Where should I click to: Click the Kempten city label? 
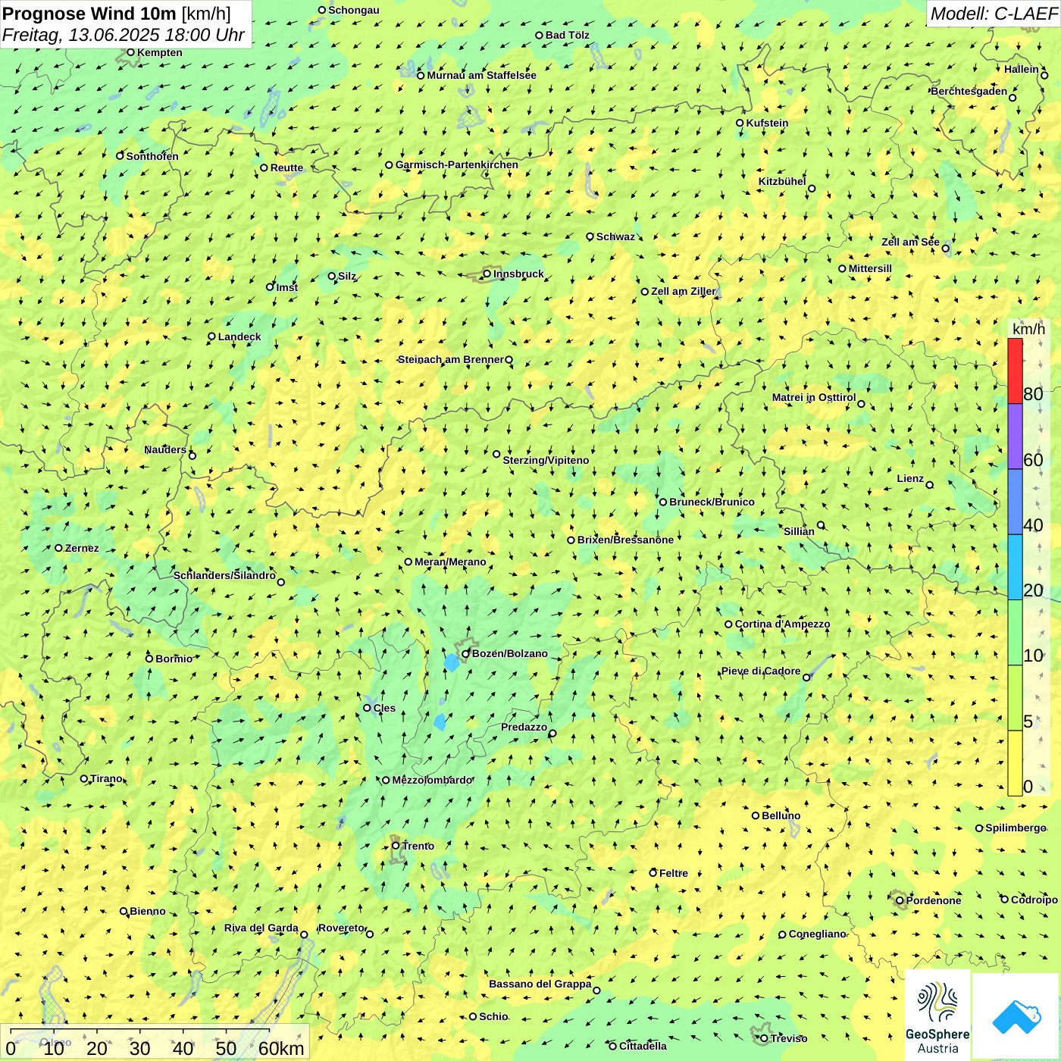(159, 52)
